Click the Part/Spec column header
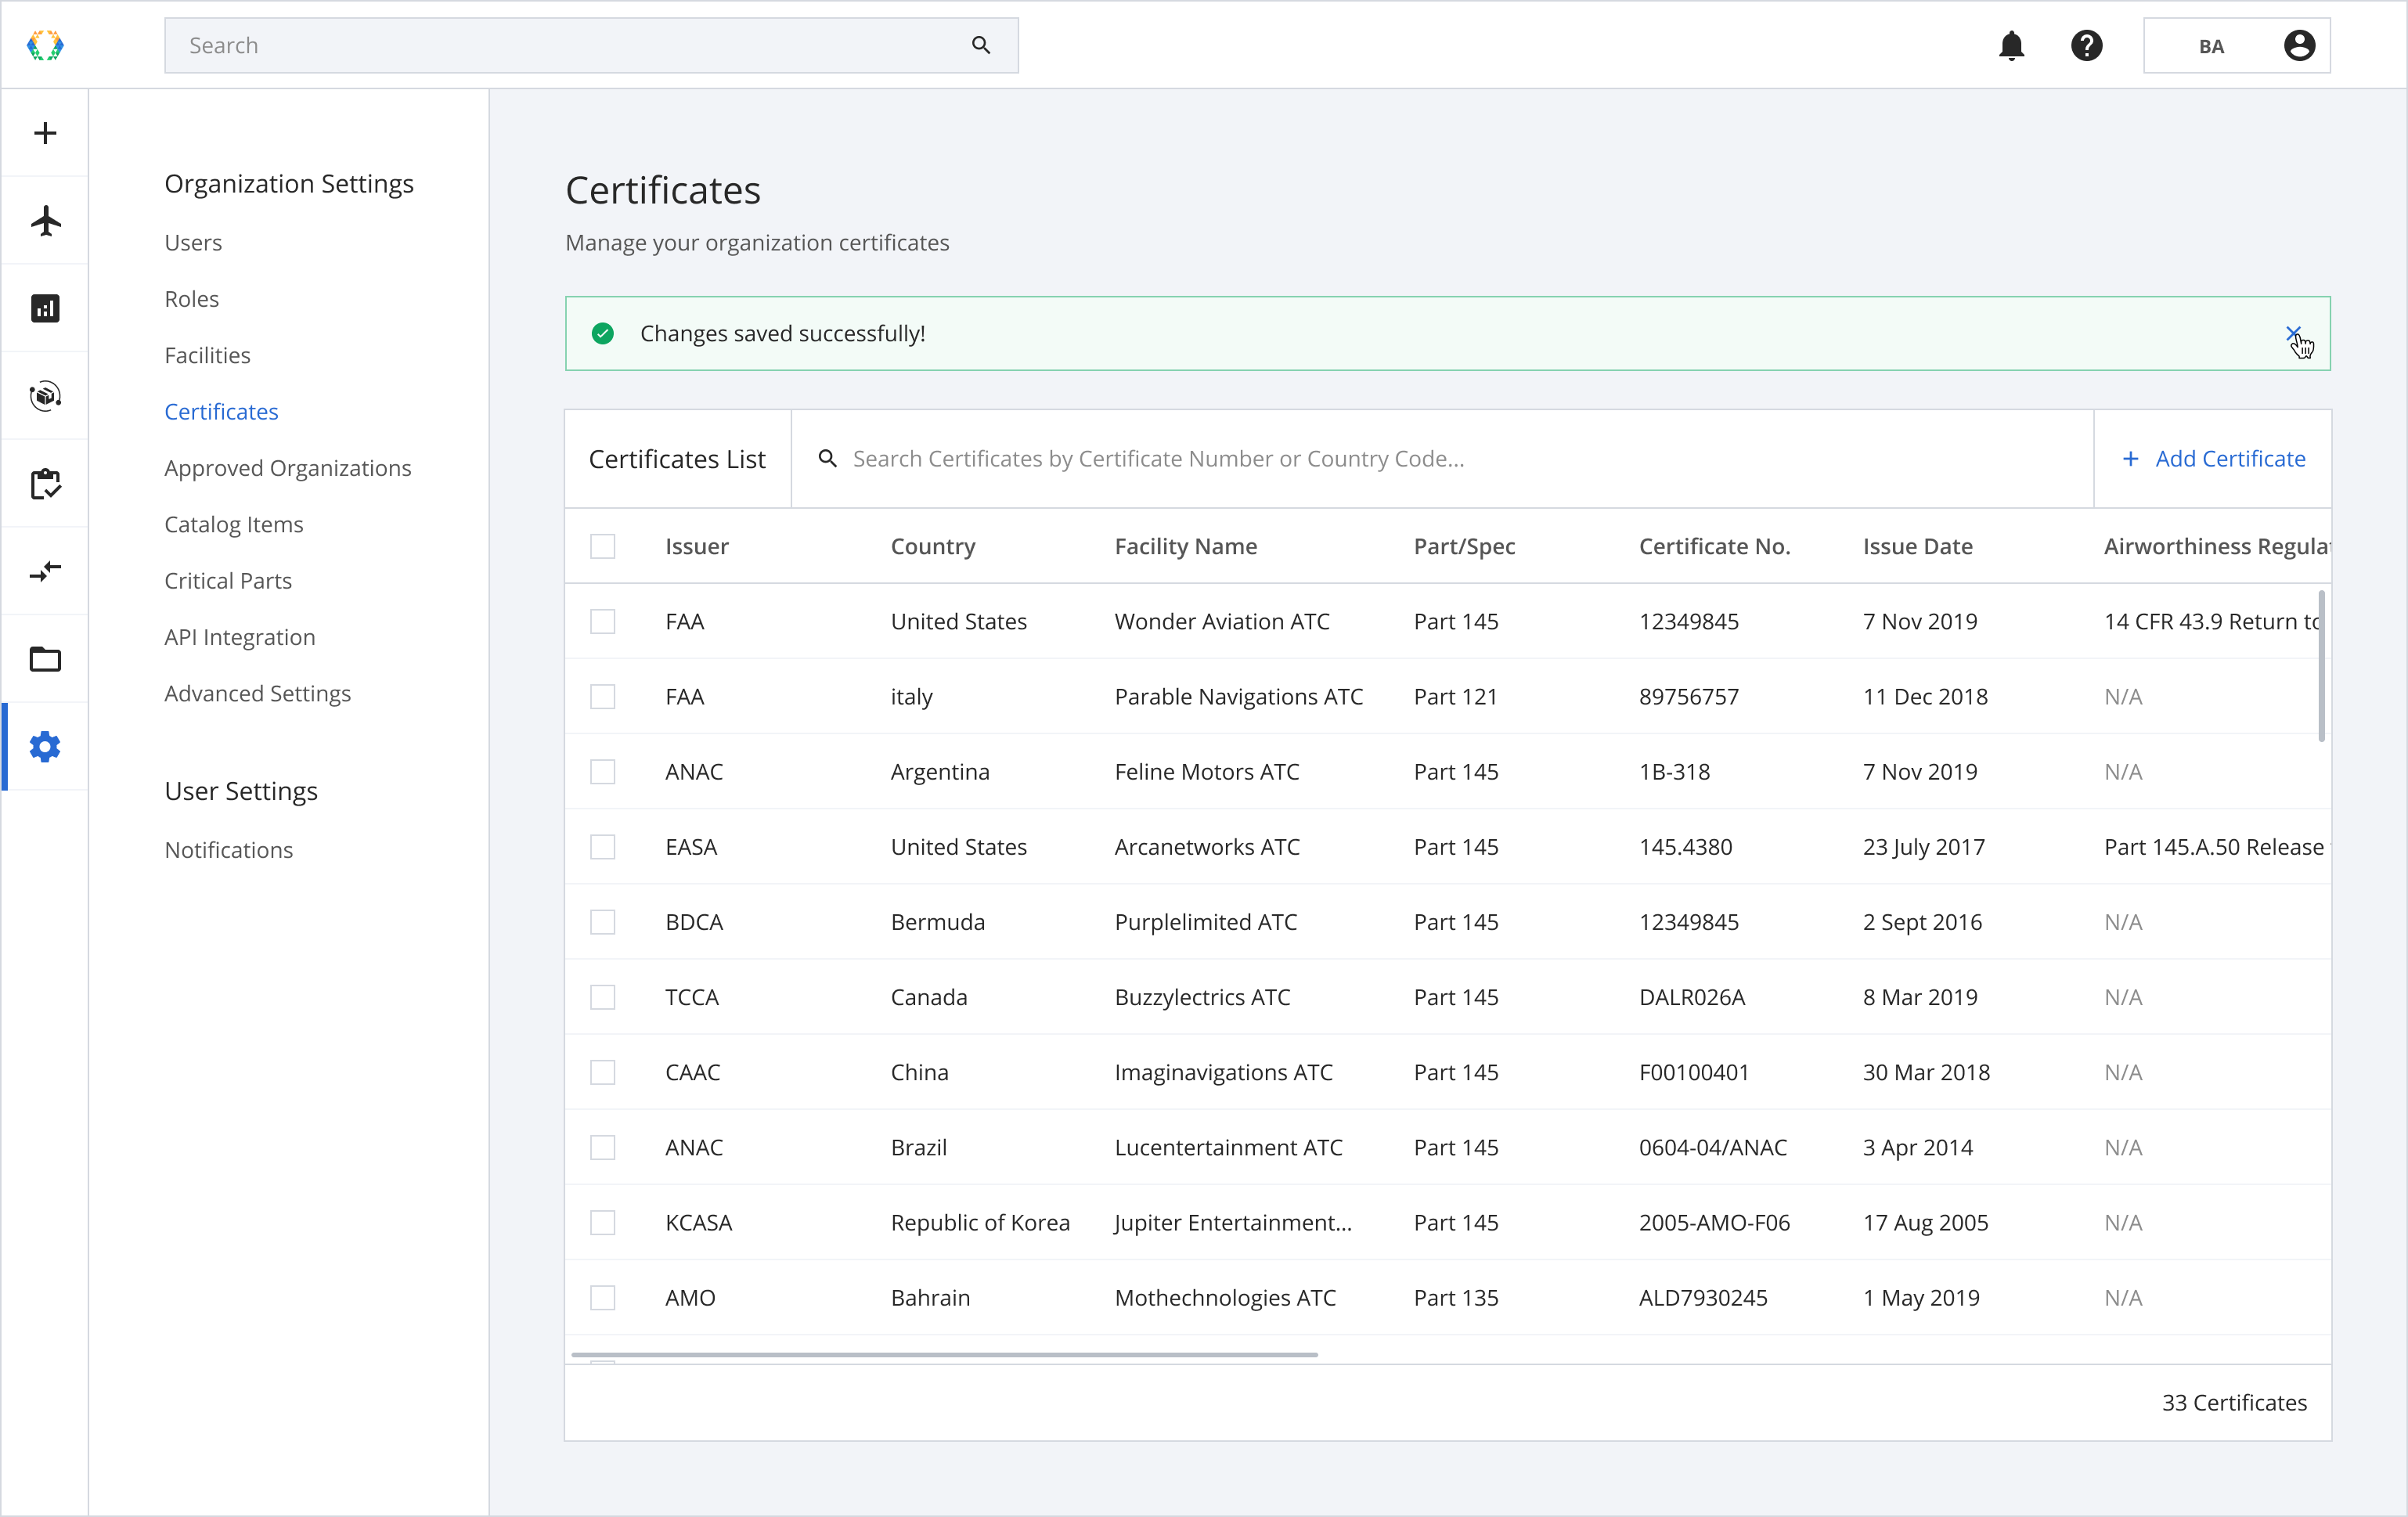The width and height of the screenshot is (2408, 1517). (x=1464, y=546)
